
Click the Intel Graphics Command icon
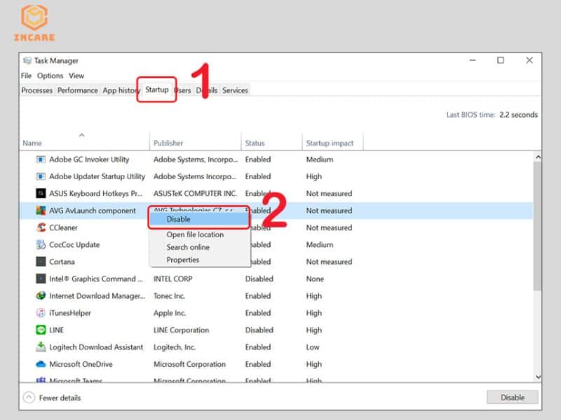pos(41,279)
